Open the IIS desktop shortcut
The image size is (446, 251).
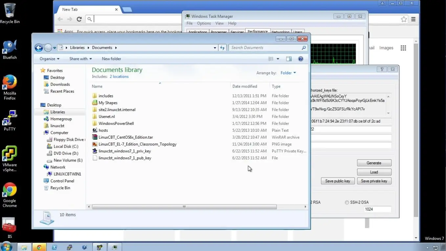(10, 228)
